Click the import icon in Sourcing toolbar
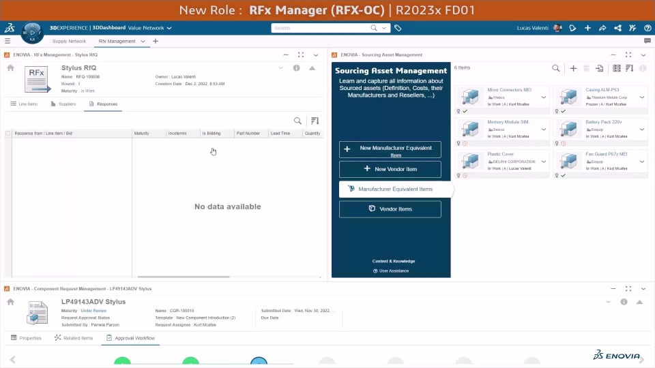 click(x=600, y=68)
